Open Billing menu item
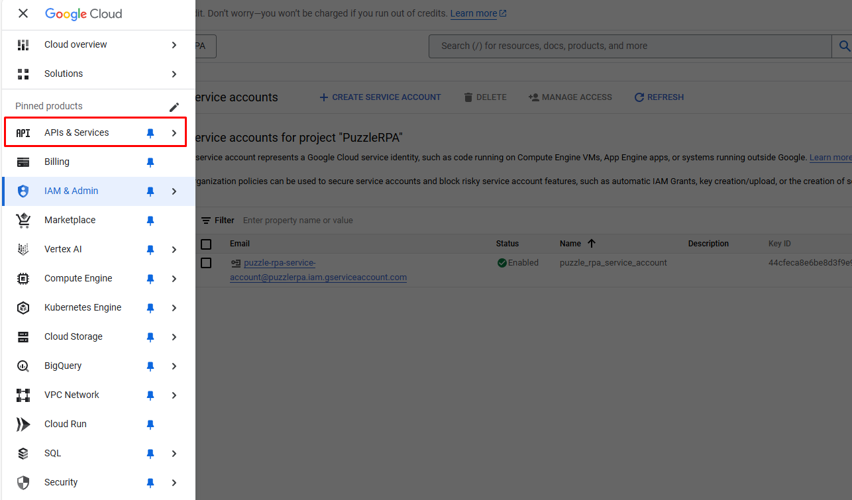 click(99, 162)
